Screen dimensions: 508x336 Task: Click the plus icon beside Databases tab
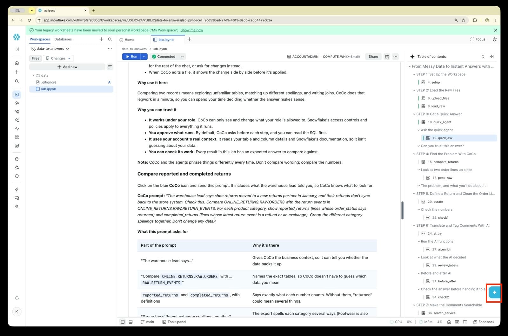pyautogui.click(x=101, y=39)
